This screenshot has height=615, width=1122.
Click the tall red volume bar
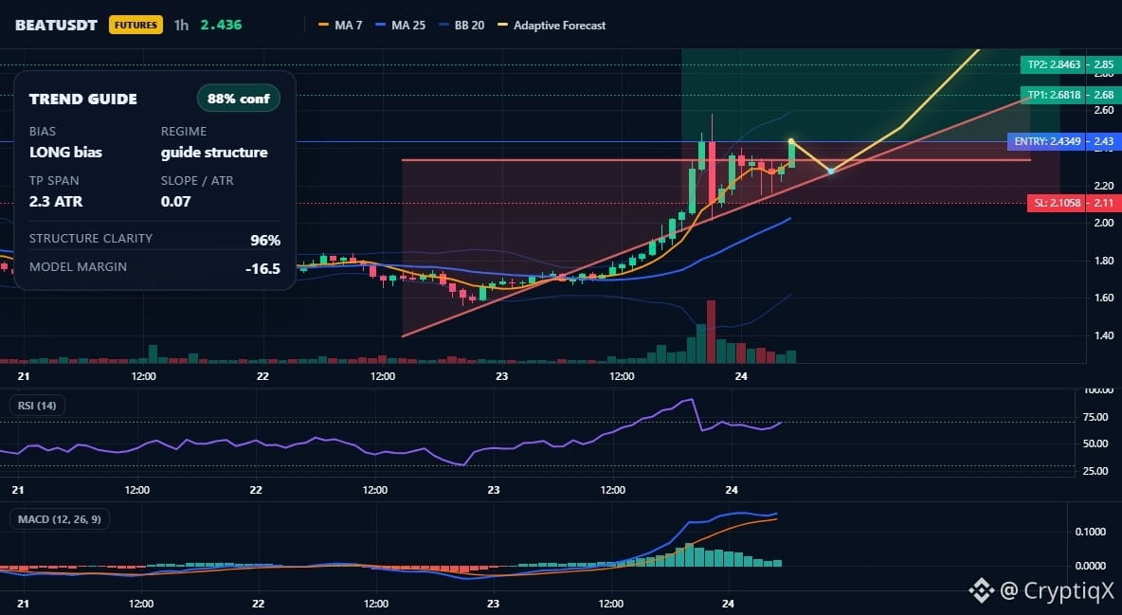[711, 333]
